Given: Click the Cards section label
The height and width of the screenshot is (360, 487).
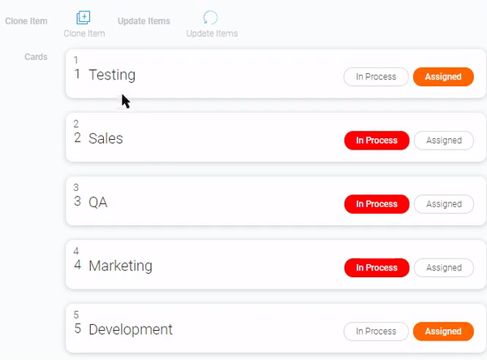Looking at the screenshot, I should 37,57.
